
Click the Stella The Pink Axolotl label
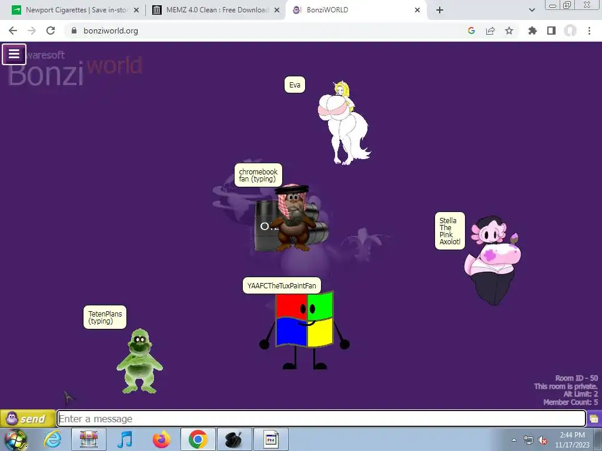[x=450, y=231]
